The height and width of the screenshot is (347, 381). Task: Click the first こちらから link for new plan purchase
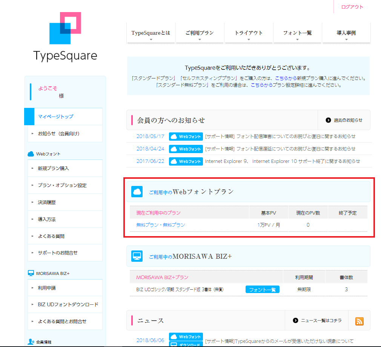point(286,78)
